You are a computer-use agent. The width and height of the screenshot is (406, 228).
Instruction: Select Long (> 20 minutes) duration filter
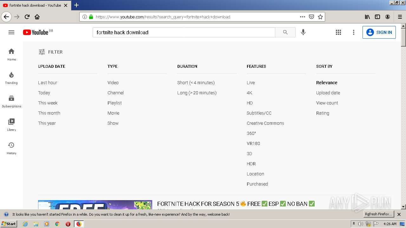(x=197, y=93)
